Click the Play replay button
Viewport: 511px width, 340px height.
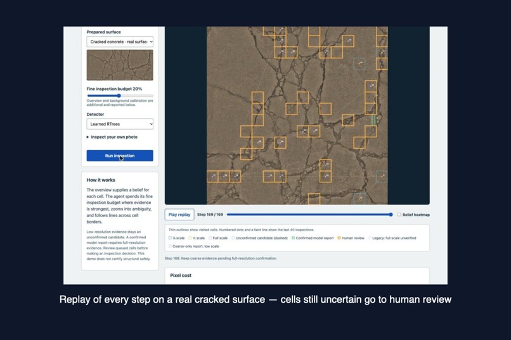pos(179,215)
